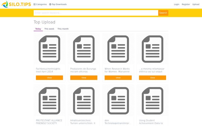The width and height of the screenshot is (202, 126).
Task: Open Top Downloads page
Action: click(58, 4)
